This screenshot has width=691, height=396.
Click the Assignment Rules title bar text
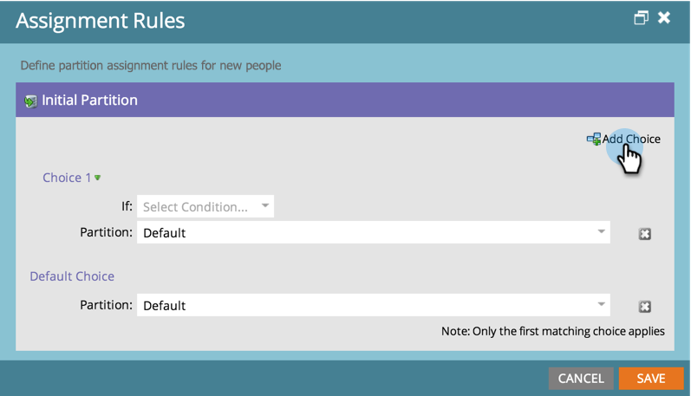tap(100, 20)
